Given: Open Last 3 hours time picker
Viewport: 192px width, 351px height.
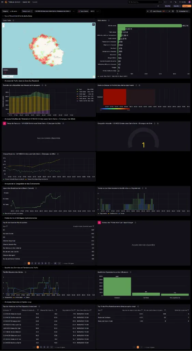Looking at the screenshot, I should click(158, 11).
